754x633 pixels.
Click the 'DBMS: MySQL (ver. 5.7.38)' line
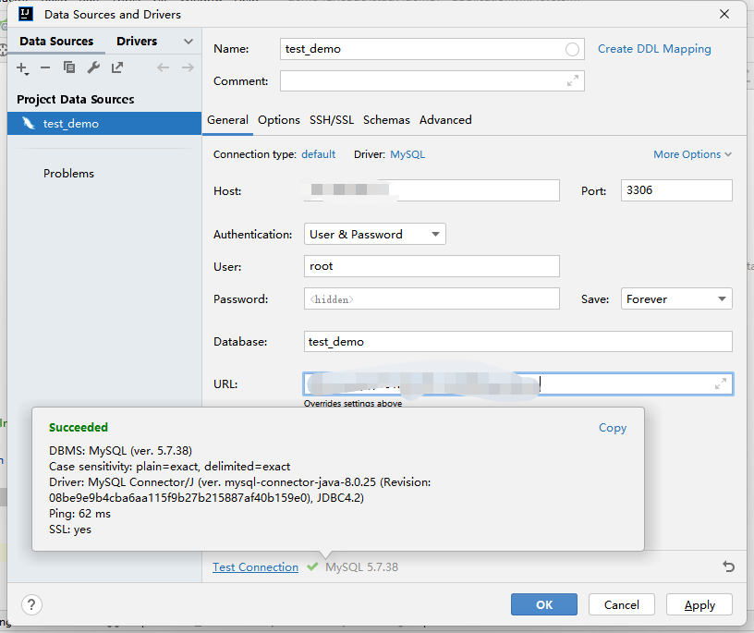(120, 451)
